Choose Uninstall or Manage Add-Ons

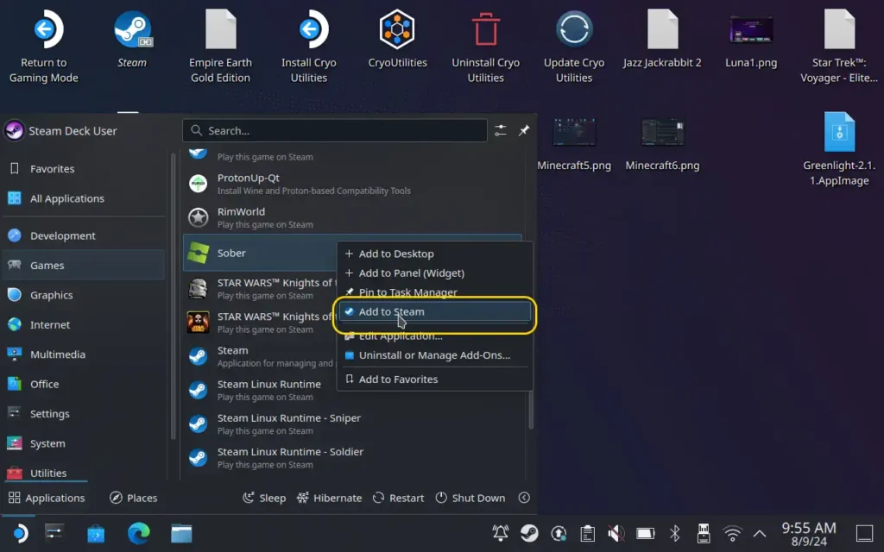coord(435,354)
